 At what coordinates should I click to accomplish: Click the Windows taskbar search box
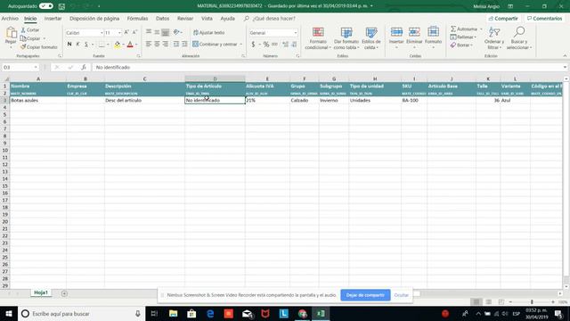(81, 313)
